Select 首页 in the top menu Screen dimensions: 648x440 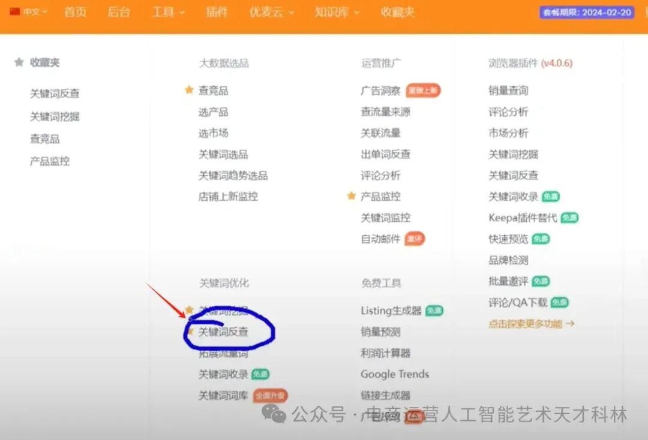(x=74, y=11)
